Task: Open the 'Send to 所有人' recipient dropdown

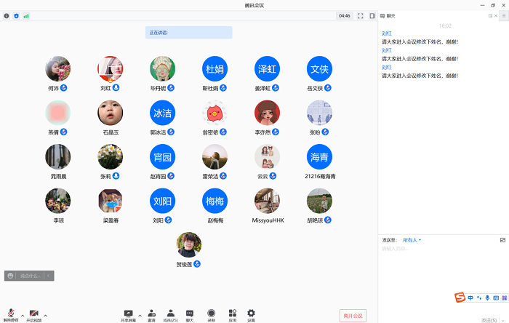Action: 412,239
